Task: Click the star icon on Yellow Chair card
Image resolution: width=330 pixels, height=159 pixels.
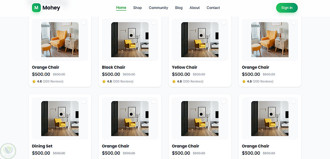Action: click(174, 81)
